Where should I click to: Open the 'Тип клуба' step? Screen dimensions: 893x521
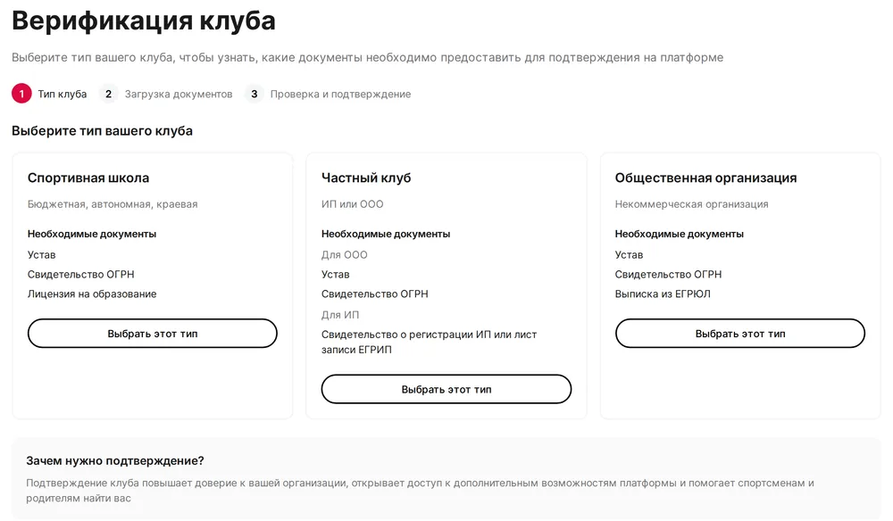click(63, 95)
